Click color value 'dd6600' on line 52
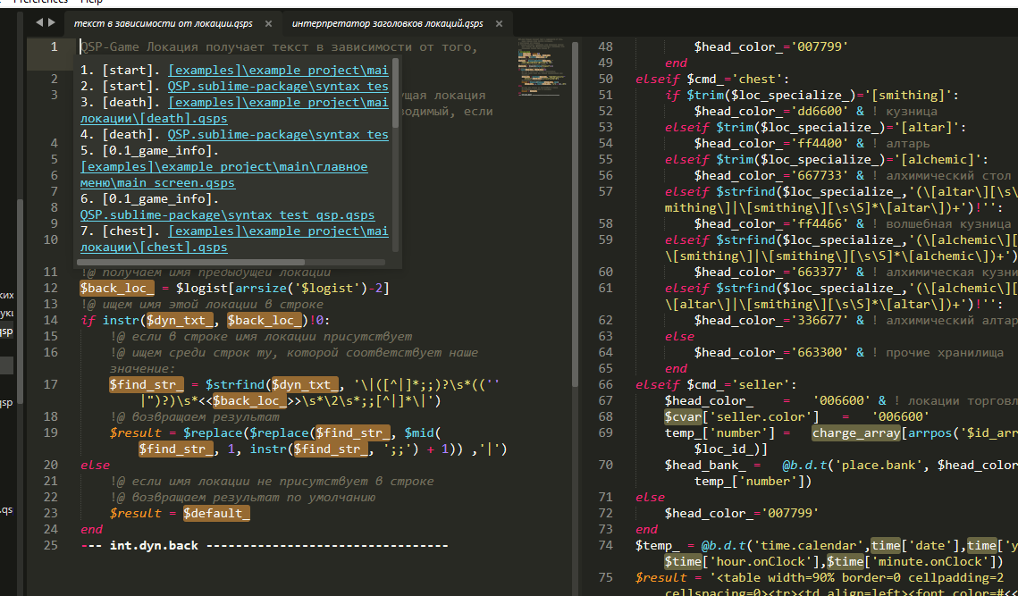Screen dimensions: 1018x596 tap(822, 111)
